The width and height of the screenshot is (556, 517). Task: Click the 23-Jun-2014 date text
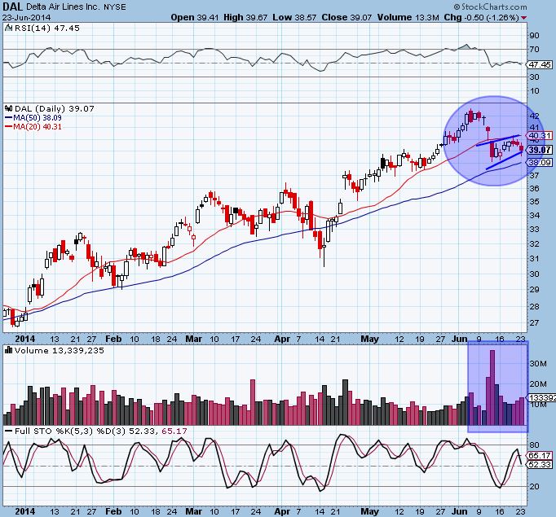tap(26, 17)
